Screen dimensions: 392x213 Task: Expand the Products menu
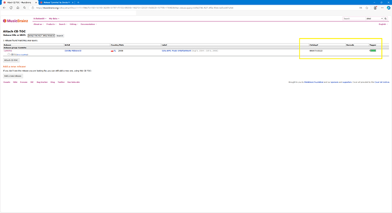pyautogui.click(x=51, y=24)
